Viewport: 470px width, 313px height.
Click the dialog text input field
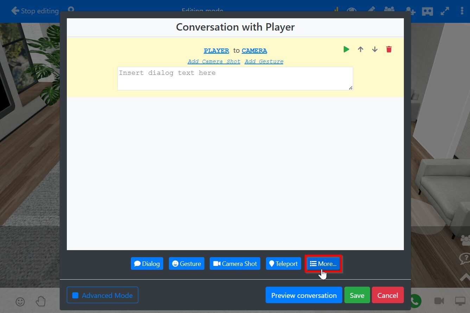click(x=235, y=79)
